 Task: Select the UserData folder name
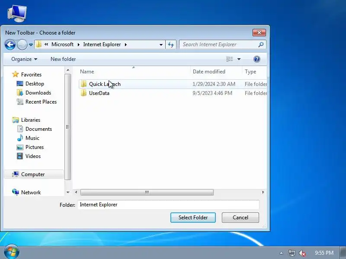[99, 93]
